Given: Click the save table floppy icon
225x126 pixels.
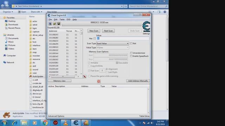Looking at the screenshot, I should point(59,23).
